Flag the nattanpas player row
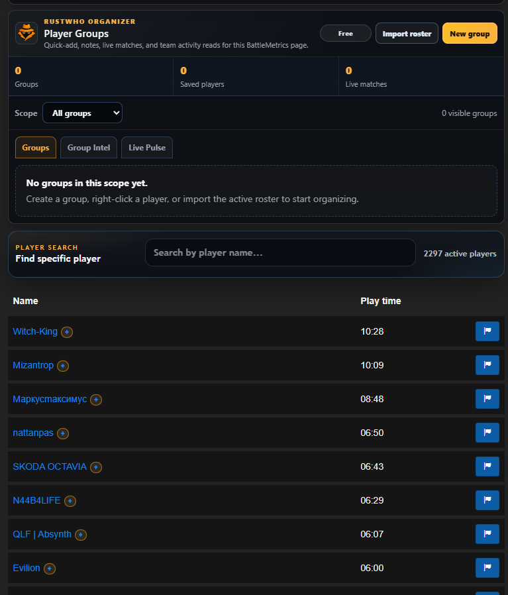This screenshot has height=595, width=508. click(x=487, y=432)
